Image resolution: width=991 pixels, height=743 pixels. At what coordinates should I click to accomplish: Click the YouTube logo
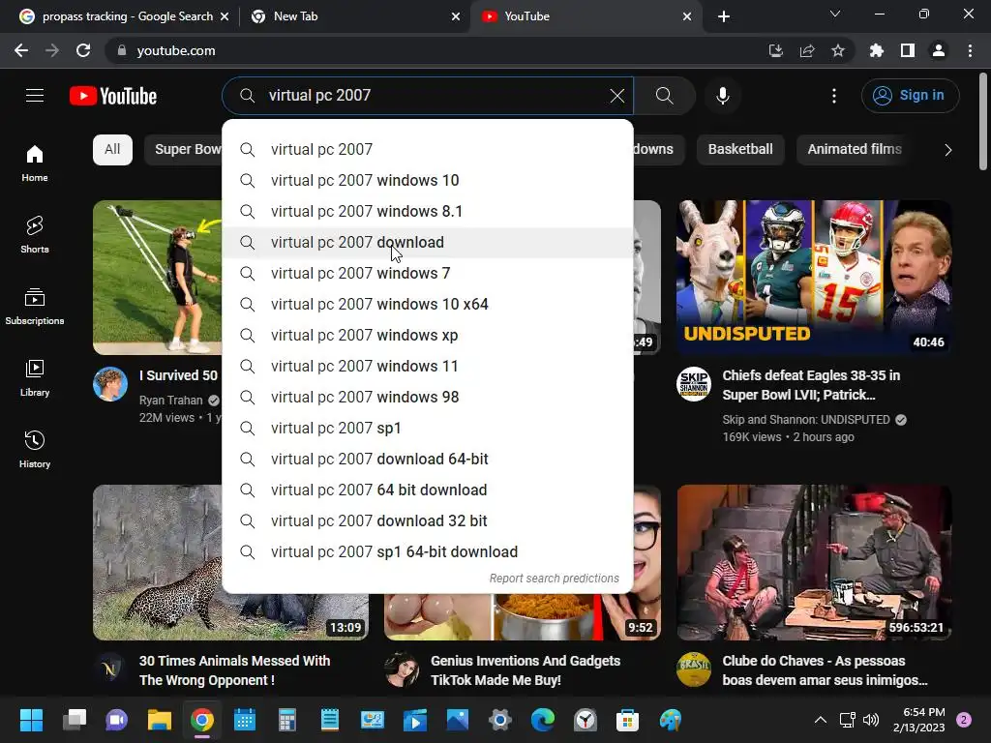[113, 96]
